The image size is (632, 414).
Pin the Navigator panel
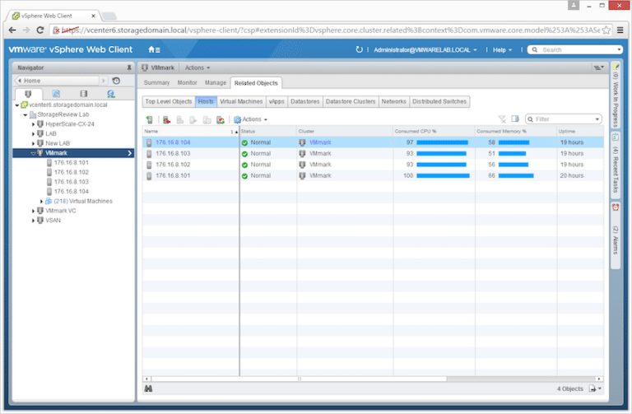(x=129, y=67)
